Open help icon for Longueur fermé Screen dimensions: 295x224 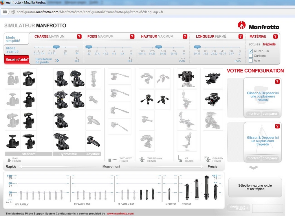point(241,36)
